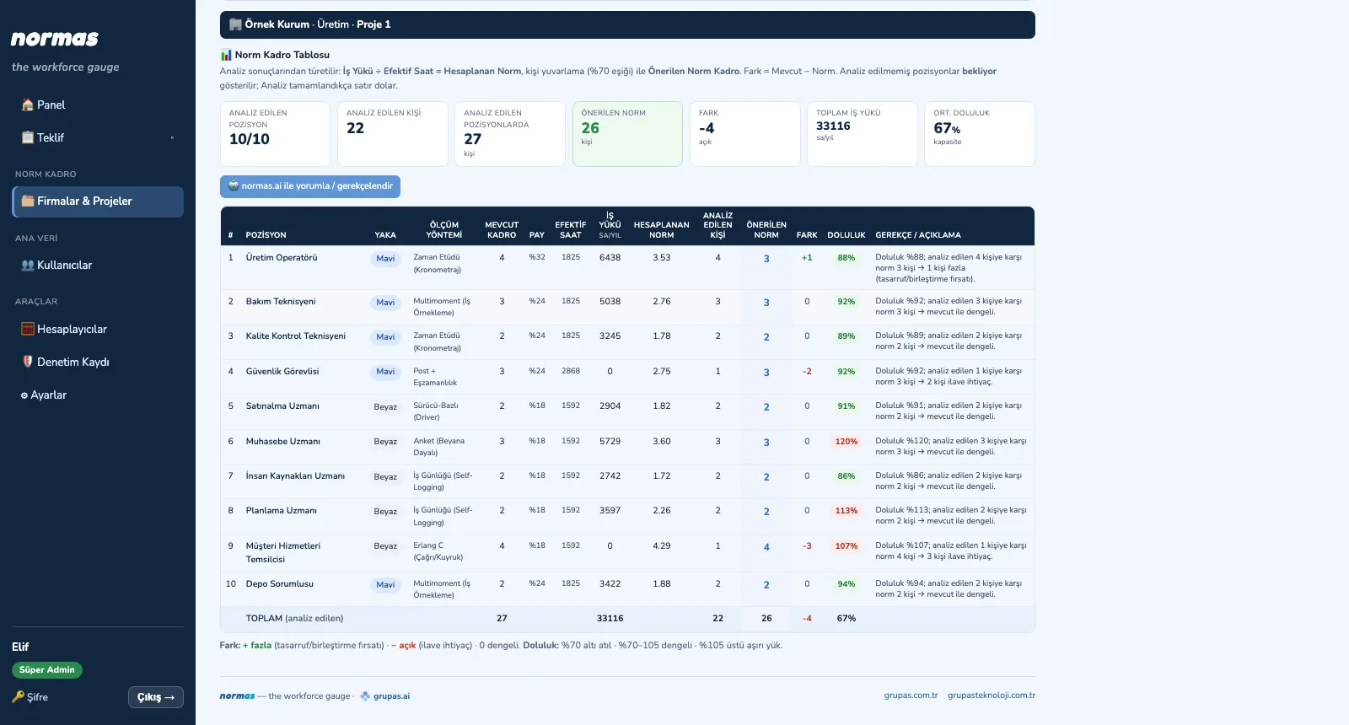
Task: Open the Panel home icon
Action: click(28, 105)
